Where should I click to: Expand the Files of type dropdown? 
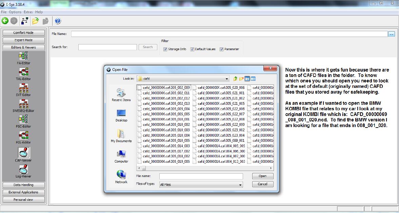240,185
